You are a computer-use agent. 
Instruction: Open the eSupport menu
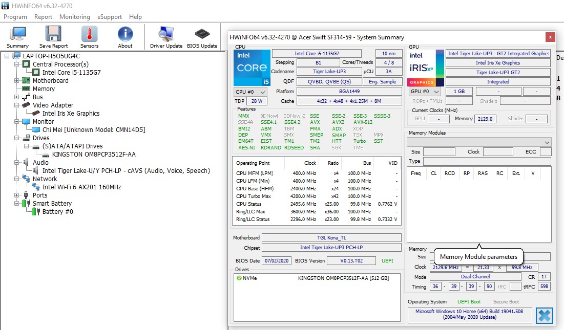[109, 17]
